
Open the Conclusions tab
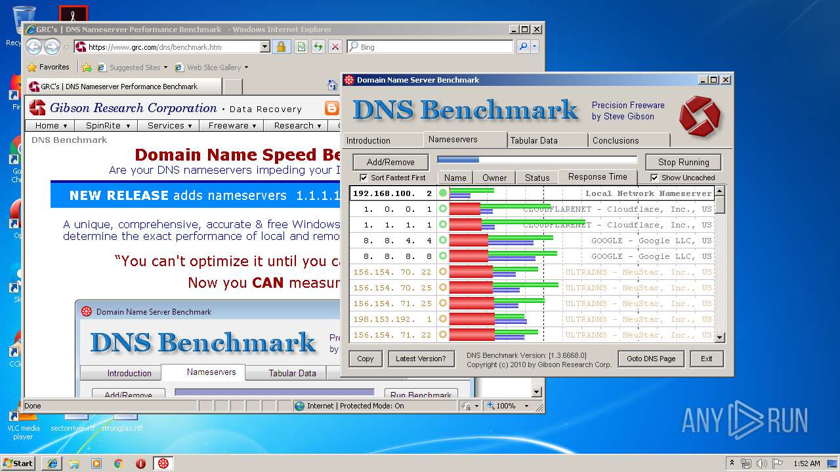629,140
